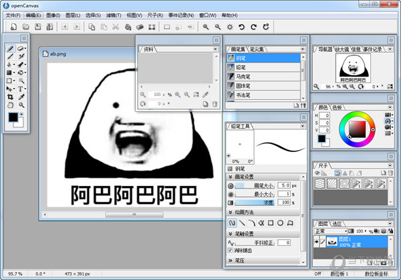The width and height of the screenshot is (401, 280).
Task: Click the rotate clockwise toolbar icon
Action: click(253, 27)
